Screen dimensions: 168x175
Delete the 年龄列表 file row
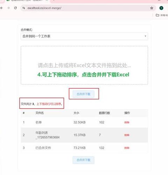[127, 135]
